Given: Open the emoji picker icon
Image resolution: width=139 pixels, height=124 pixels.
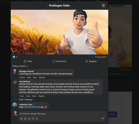Looking at the screenshot, I should (x=25, y=119).
